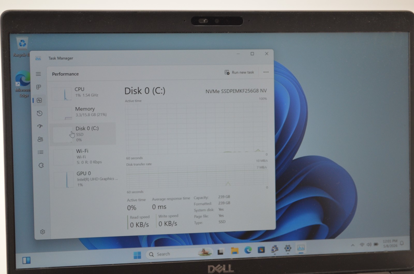Click the NVMe SSDPEMKF256G8 model name
The image size is (414, 274).
(236, 91)
